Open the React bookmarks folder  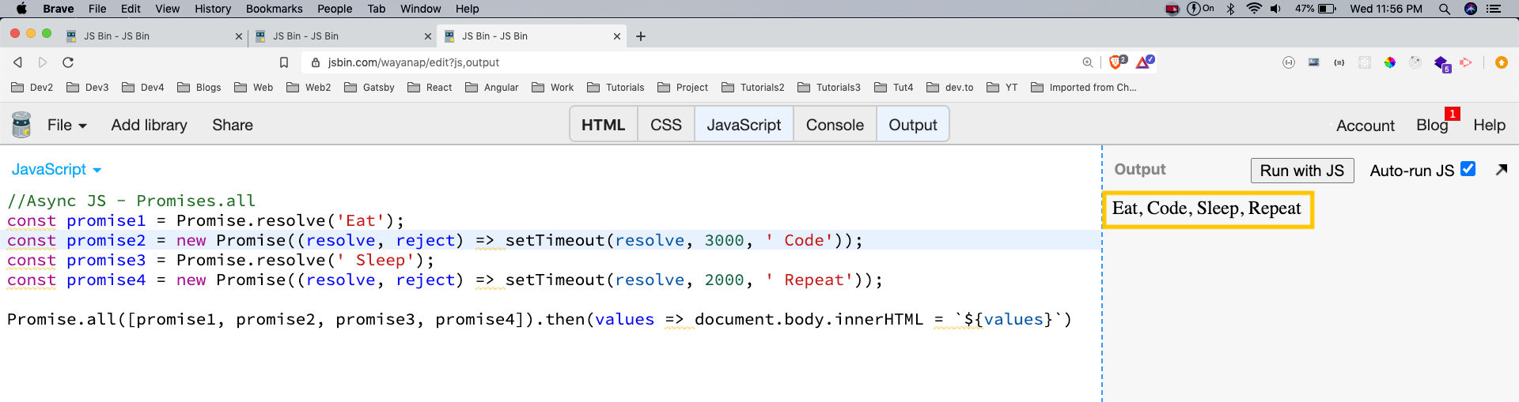coord(430,88)
